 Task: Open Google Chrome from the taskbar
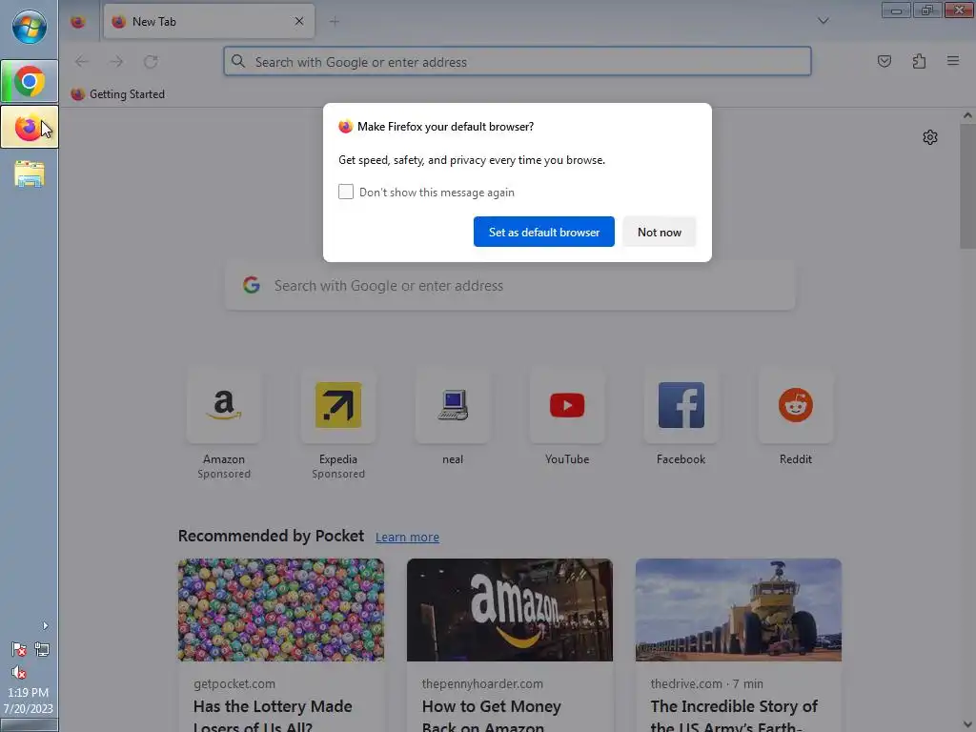(x=30, y=82)
